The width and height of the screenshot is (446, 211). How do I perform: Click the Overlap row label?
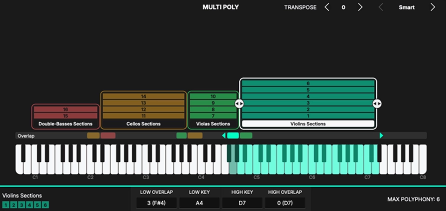pyautogui.click(x=26, y=136)
